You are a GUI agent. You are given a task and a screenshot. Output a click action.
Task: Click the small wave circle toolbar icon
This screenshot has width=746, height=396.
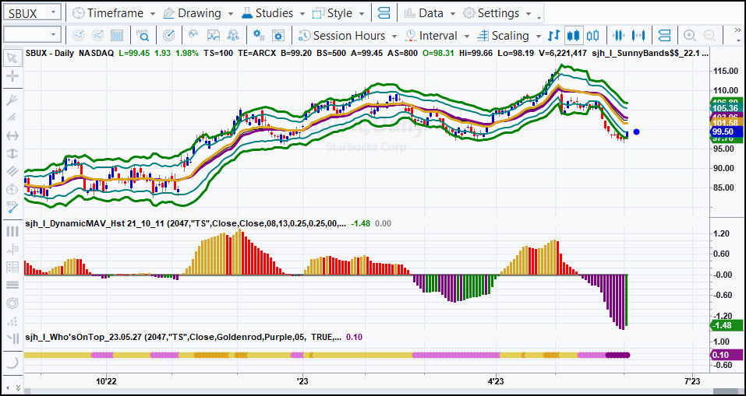pyautogui.click(x=193, y=36)
